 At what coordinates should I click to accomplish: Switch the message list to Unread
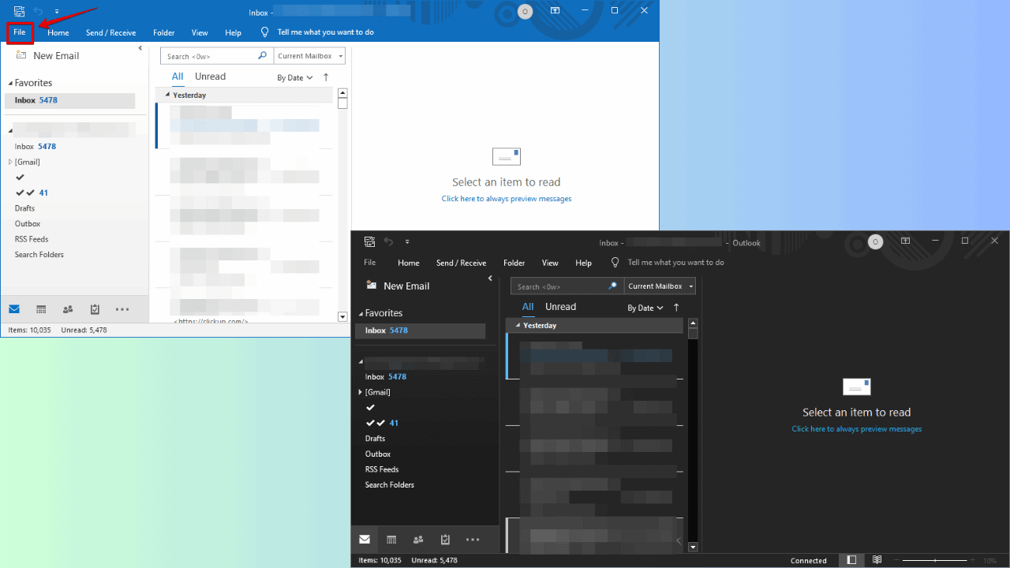210,76
